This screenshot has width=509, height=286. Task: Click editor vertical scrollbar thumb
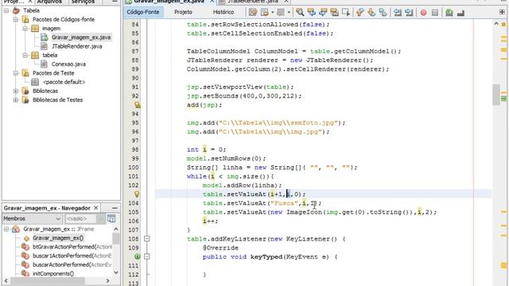point(495,95)
